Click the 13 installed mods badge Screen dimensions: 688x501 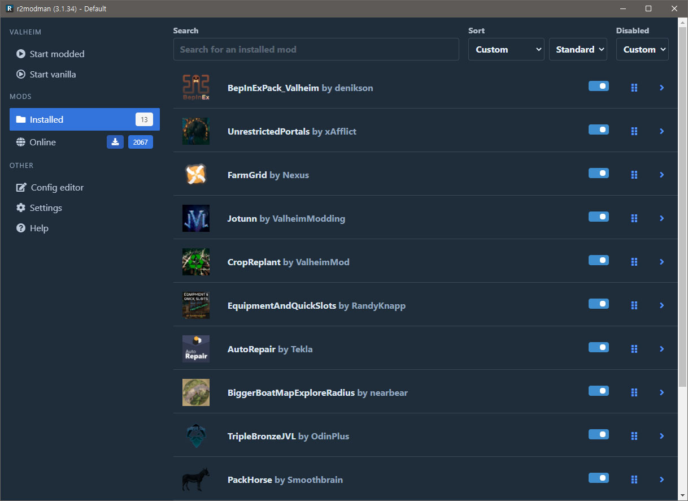[144, 119]
